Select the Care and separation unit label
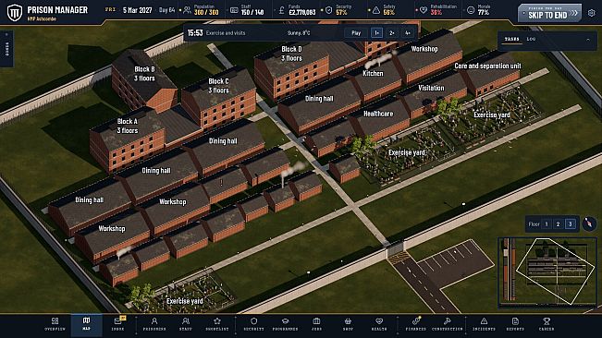 (x=487, y=66)
